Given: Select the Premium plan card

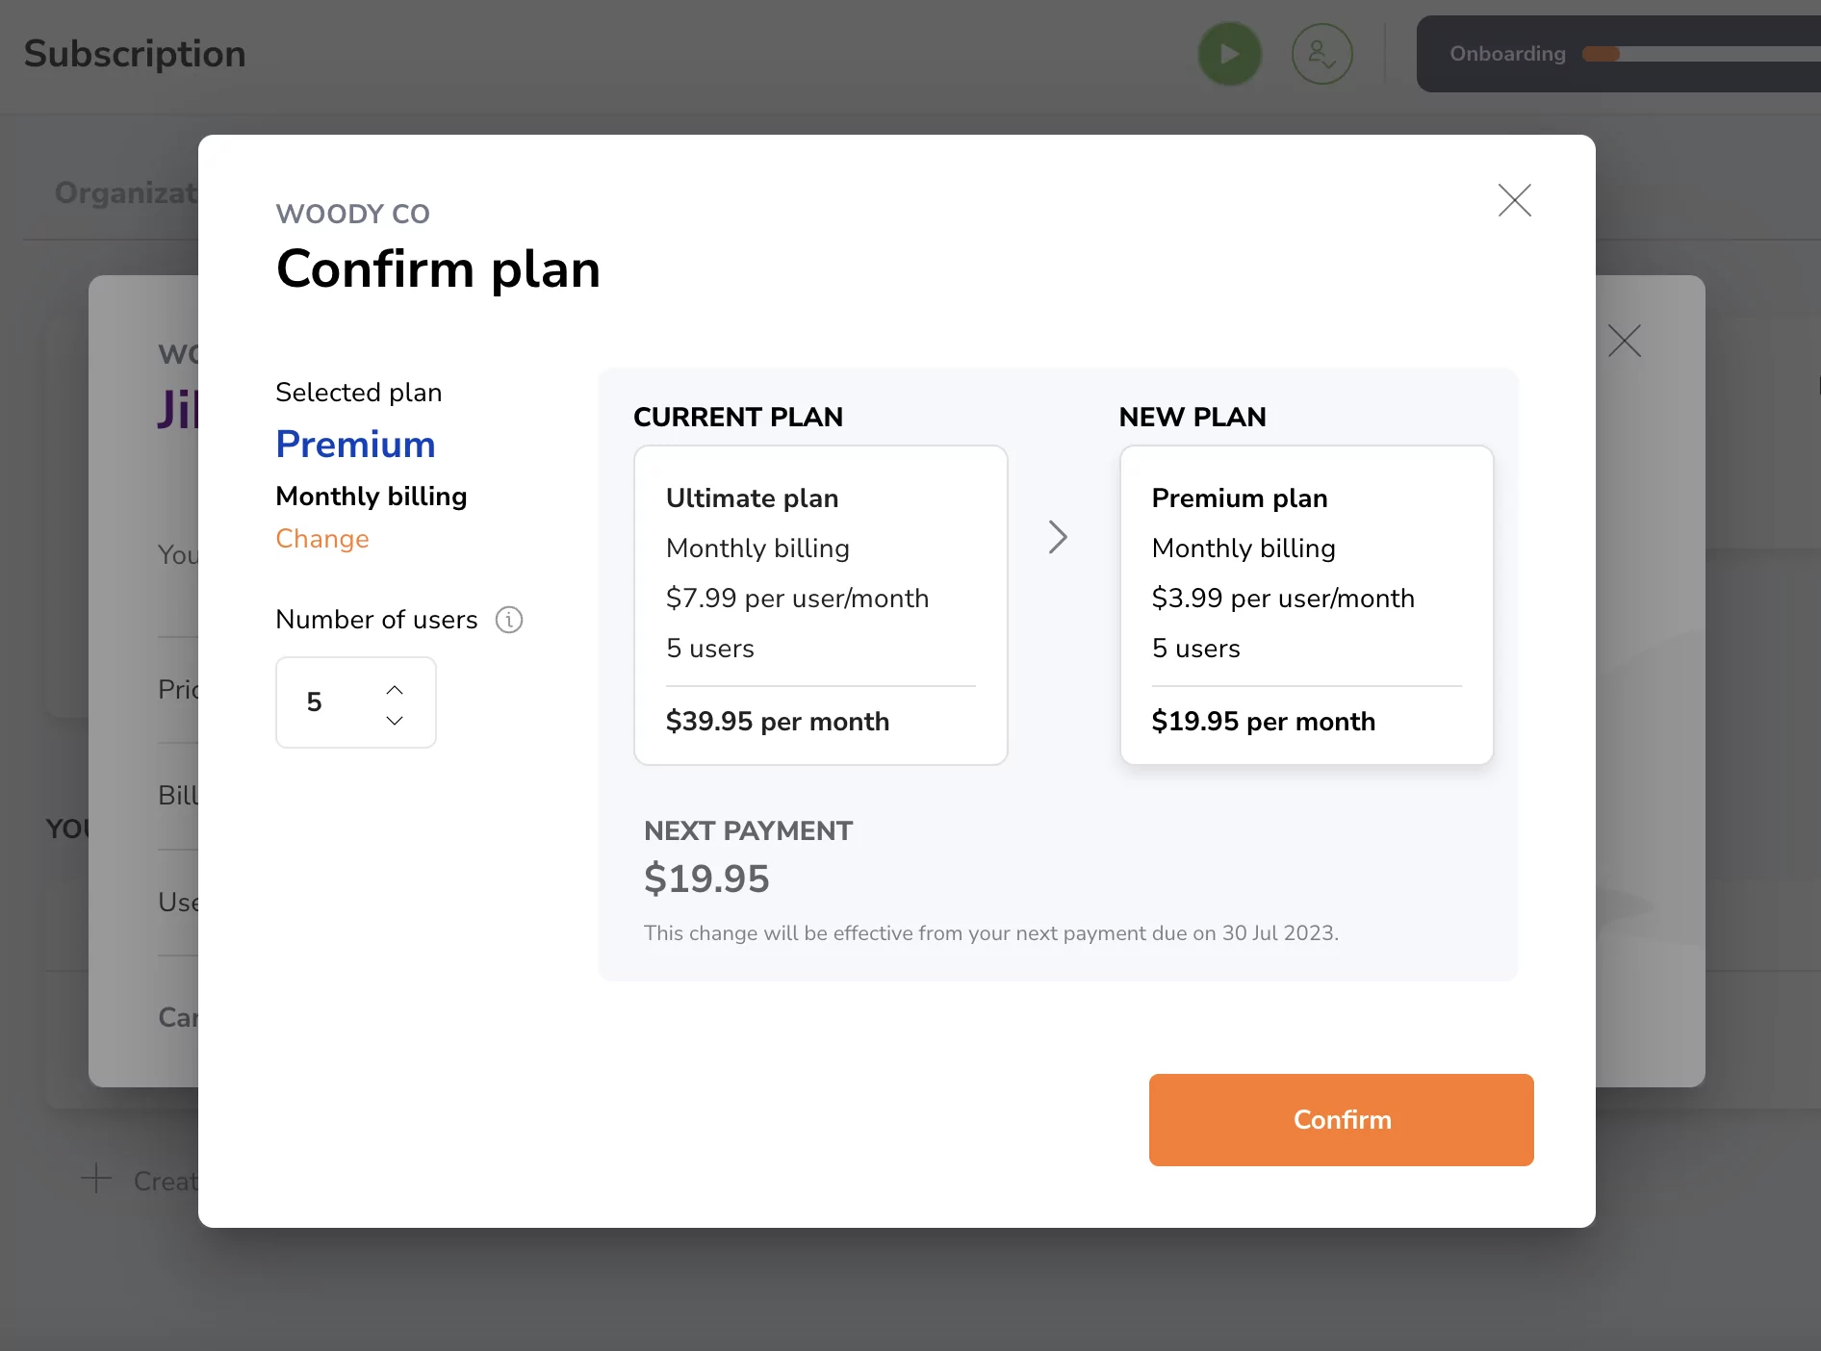Looking at the screenshot, I should pyautogui.click(x=1305, y=604).
